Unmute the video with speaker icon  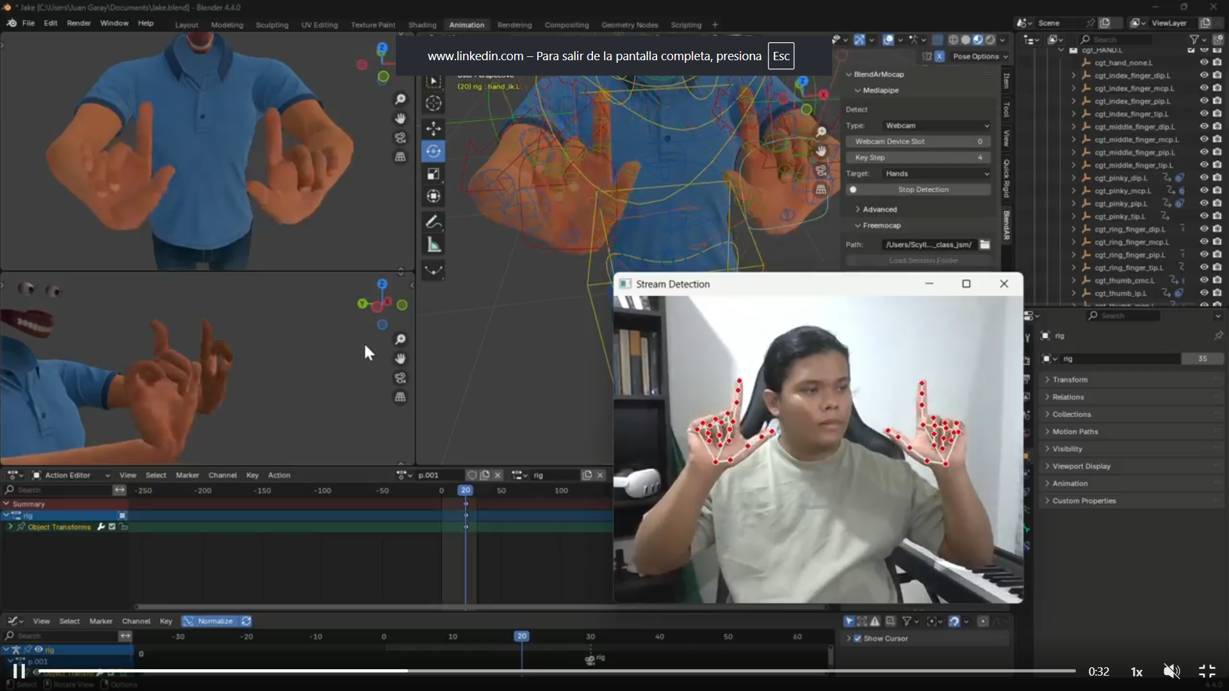pyautogui.click(x=1171, y=671)
